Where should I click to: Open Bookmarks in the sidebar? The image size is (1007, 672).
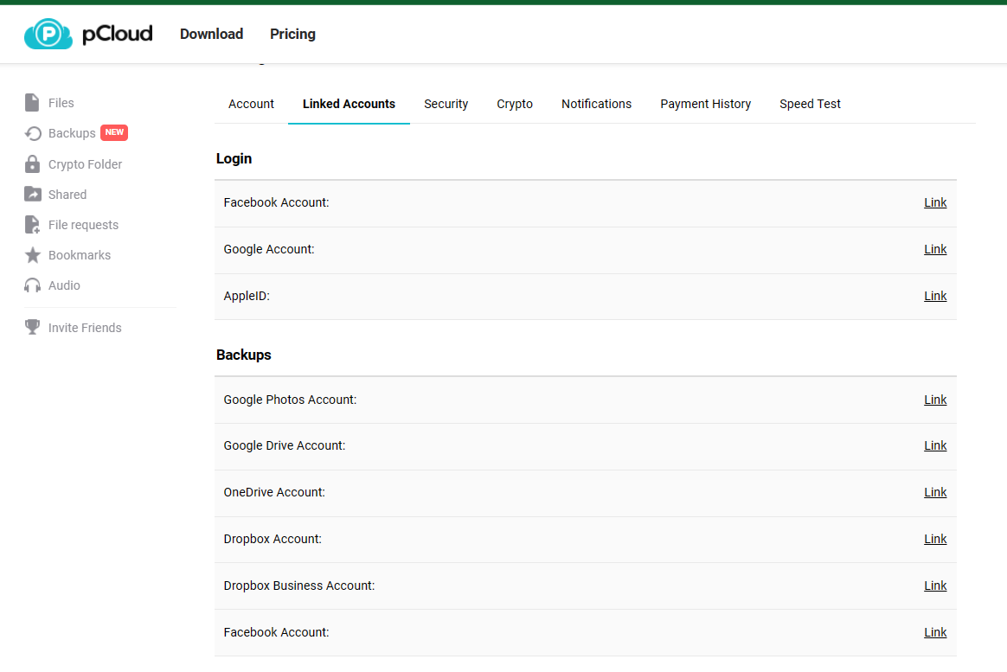coord(80,255)
